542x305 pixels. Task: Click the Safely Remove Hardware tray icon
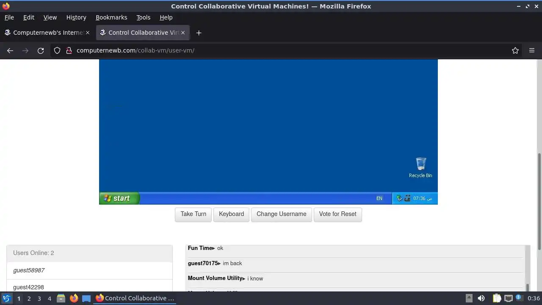[x=399, y=198]
